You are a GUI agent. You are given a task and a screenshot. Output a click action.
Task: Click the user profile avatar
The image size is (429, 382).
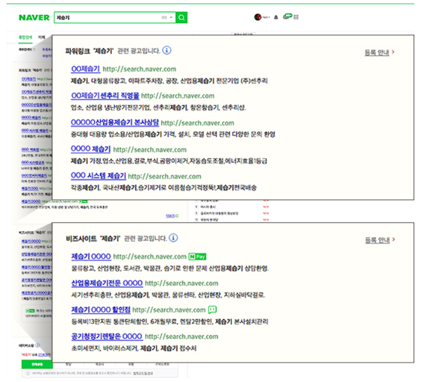tap(258, 17)
